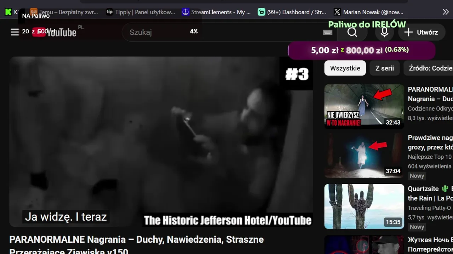
Task: Open the 'Prawdziwe nagrania grozy' video title
Action: click(430, 143)
